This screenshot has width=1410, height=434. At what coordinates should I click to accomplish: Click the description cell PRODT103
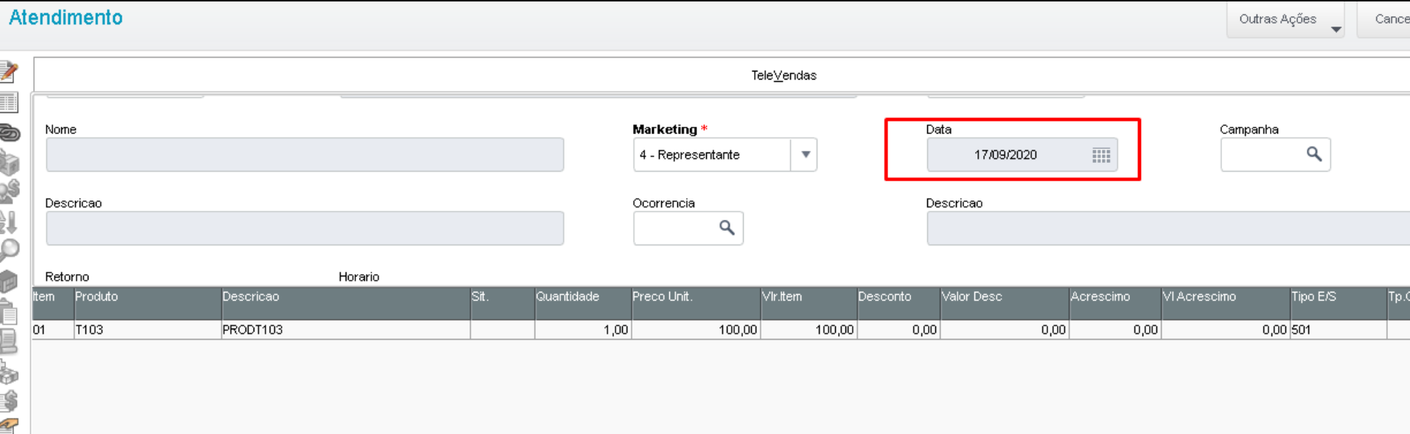click(345, 329)
